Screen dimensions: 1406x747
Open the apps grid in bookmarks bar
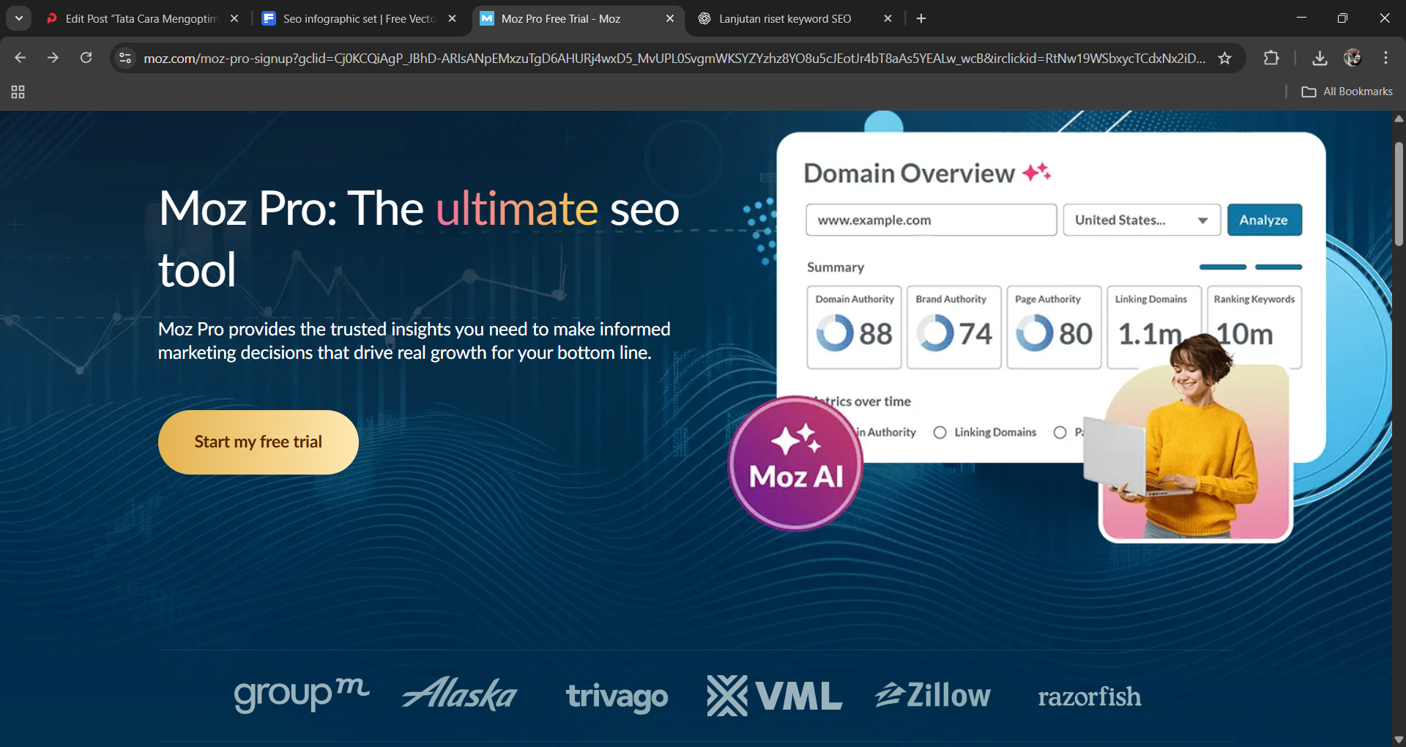click(18, 92)
